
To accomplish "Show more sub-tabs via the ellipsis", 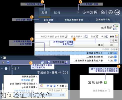I will tap(119, 20).
